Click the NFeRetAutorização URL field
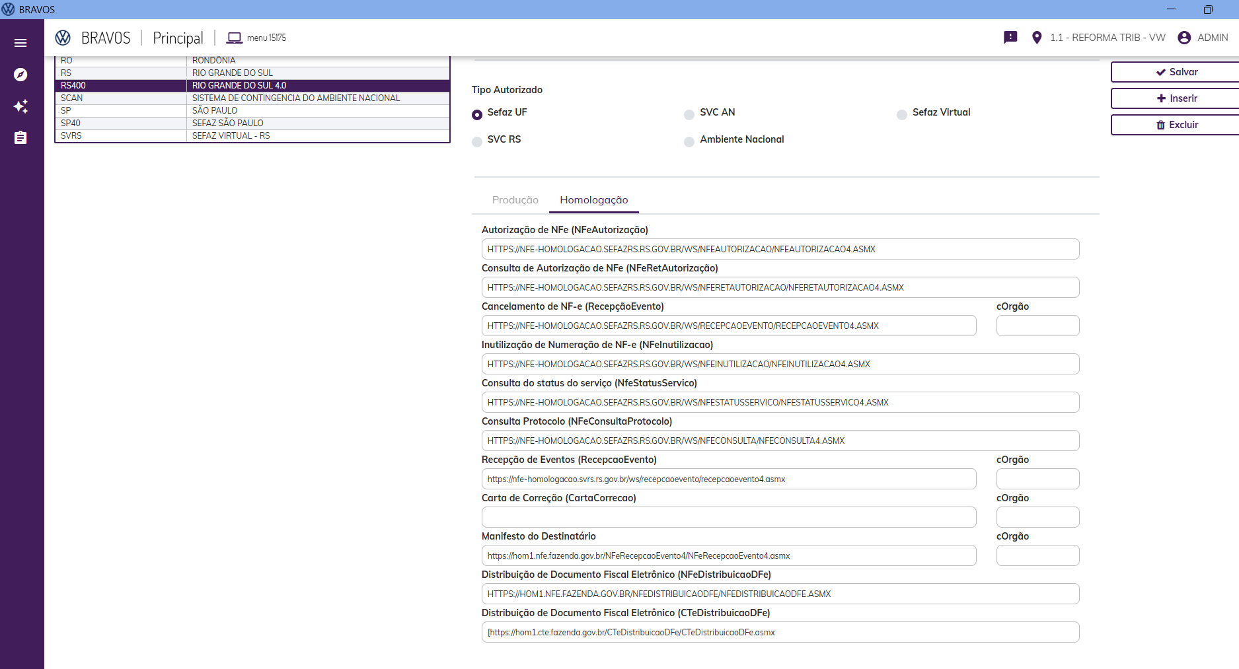1239x669 pixels. [x=780, y=287]
